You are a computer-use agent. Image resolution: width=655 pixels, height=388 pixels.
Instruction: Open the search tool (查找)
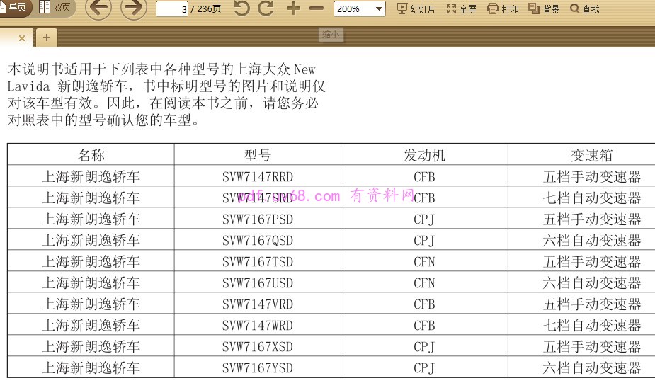tap(585, 9)
